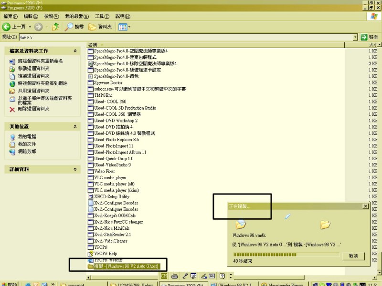Select the 複製 -[Windows 98 V2 Auto Ghost] folder
382x286 pixels.
pos(123,266)
